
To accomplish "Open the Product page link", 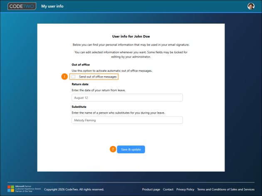I will 151,189.
